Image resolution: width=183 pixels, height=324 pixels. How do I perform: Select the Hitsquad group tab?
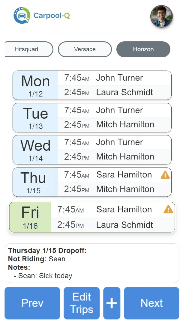(28, 49)
